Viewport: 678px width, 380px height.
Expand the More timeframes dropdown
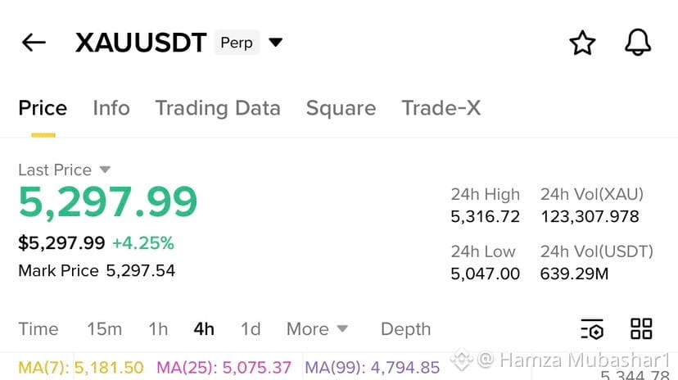point(317,329)
